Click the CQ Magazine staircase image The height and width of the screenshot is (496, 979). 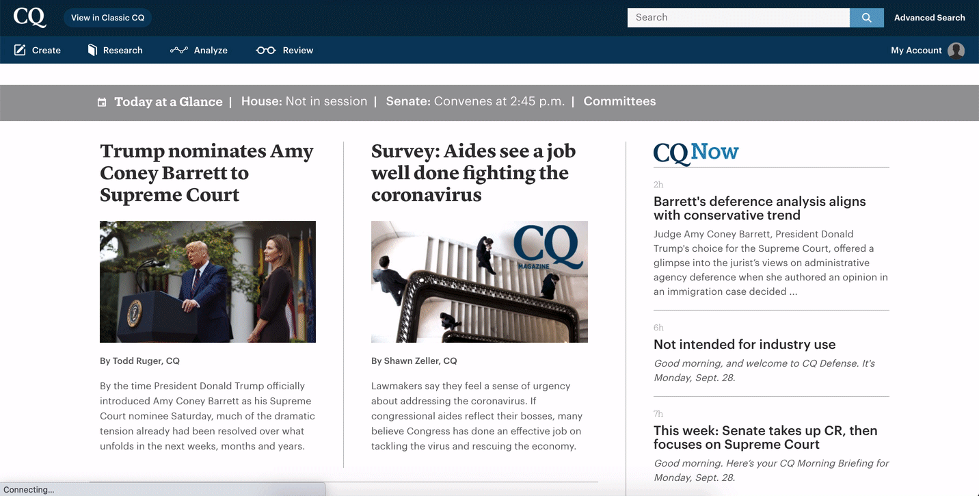[x=479, y=282]
